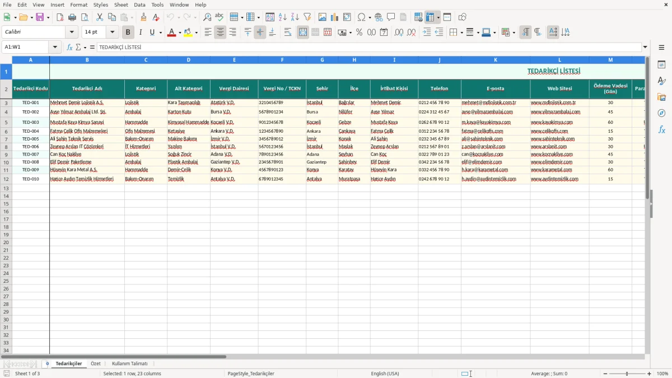This screenshot has width=672, height=378.
Task: Open Conditional Formatting dropdown arrow
Action: (x=514, y=32)
